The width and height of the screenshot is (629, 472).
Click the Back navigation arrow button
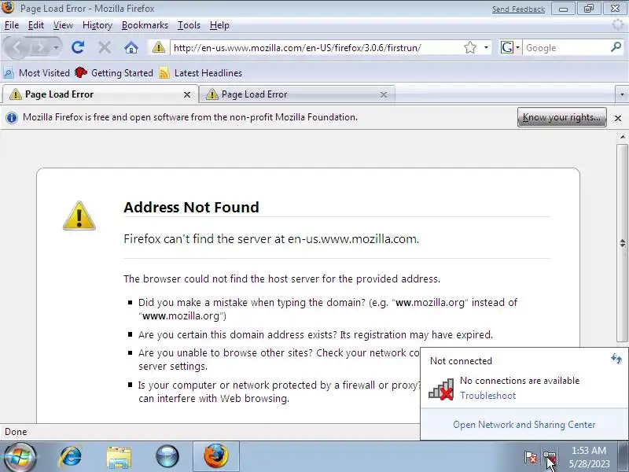17,48
